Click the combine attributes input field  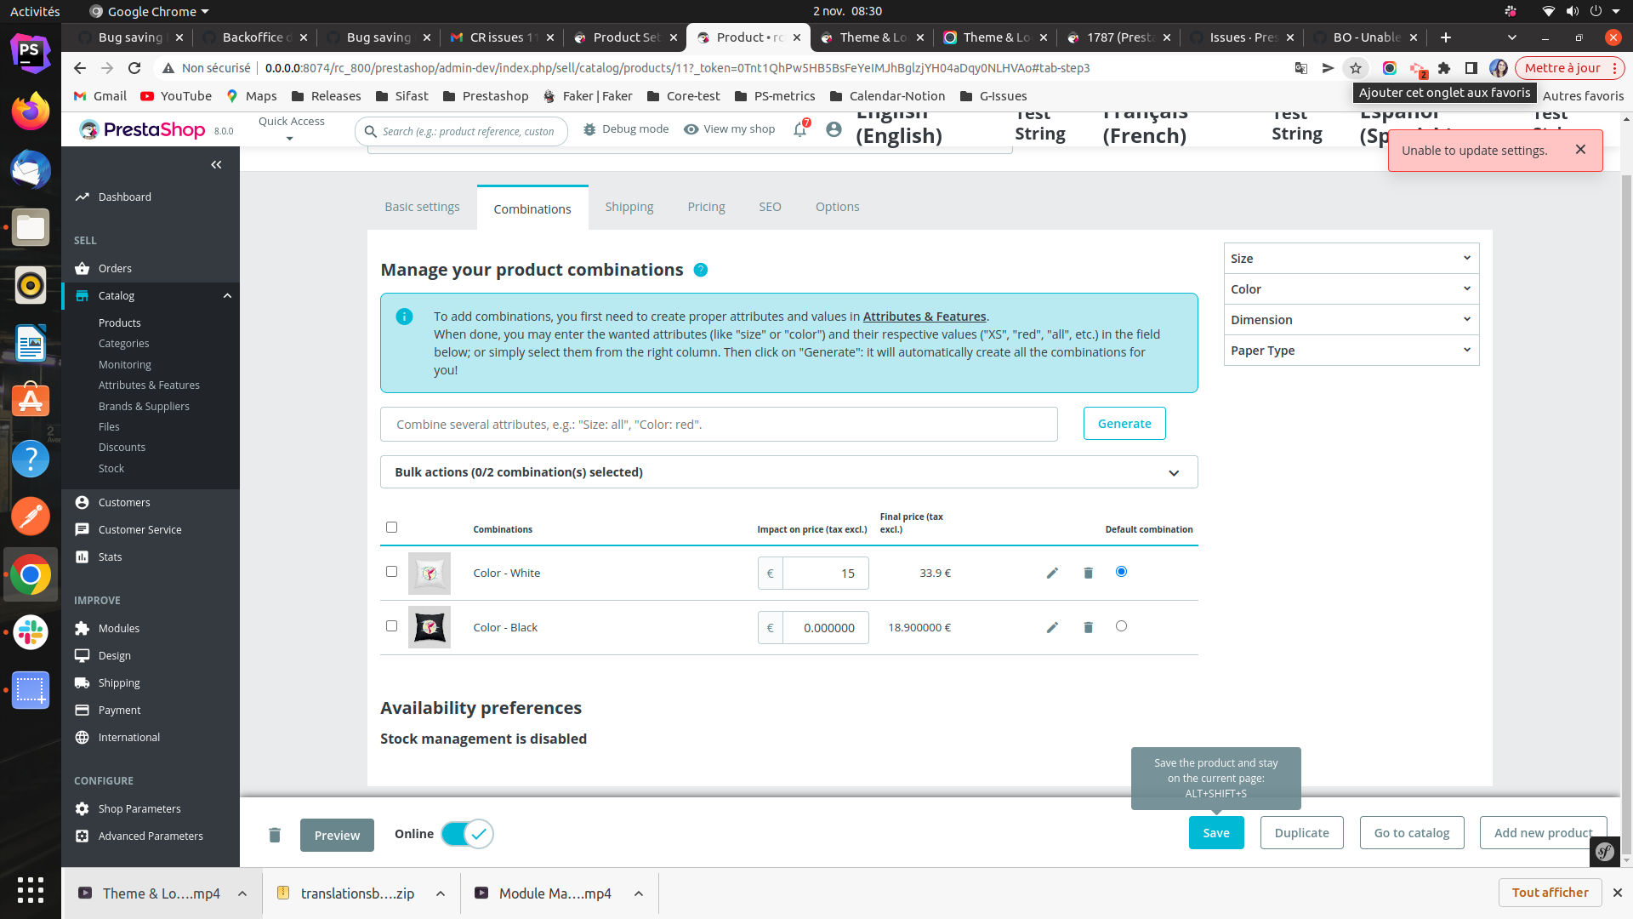click(719, 424)
